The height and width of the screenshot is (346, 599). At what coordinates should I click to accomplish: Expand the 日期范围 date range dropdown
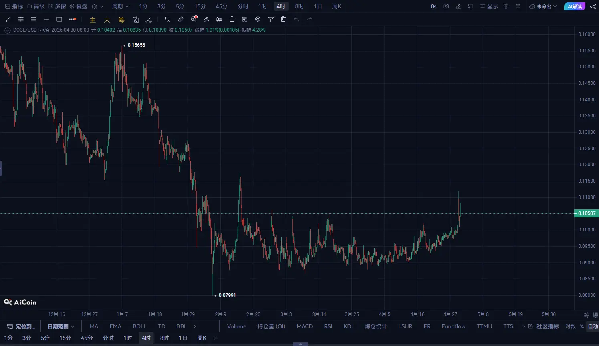point(61,326)
